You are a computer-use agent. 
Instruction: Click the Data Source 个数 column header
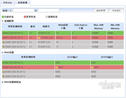pos(81,27)
